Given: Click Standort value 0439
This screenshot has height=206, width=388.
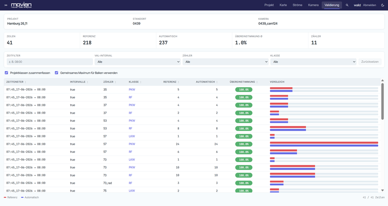Looking at the screenshot, I should (x=137, y=24).
